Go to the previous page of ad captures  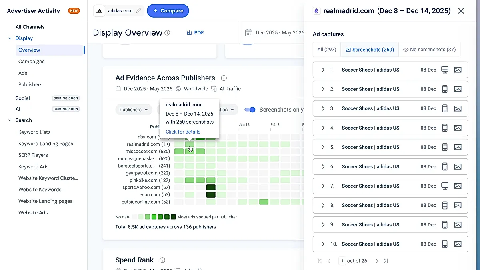(329, 261)
